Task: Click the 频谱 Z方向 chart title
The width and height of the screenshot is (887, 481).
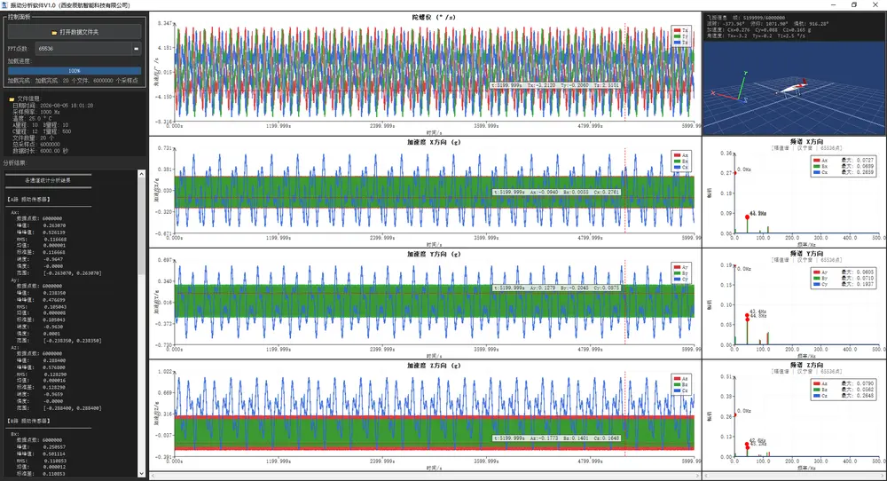Action: [806, 365]
